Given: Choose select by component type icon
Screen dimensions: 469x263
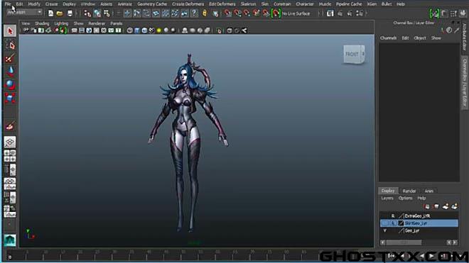Looking at the screenshot, I should (107, 13).
